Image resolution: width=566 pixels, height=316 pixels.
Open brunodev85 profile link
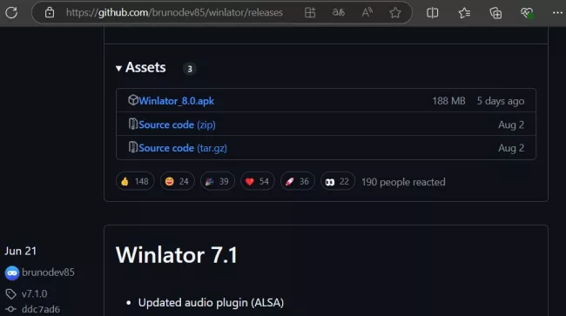48,272
